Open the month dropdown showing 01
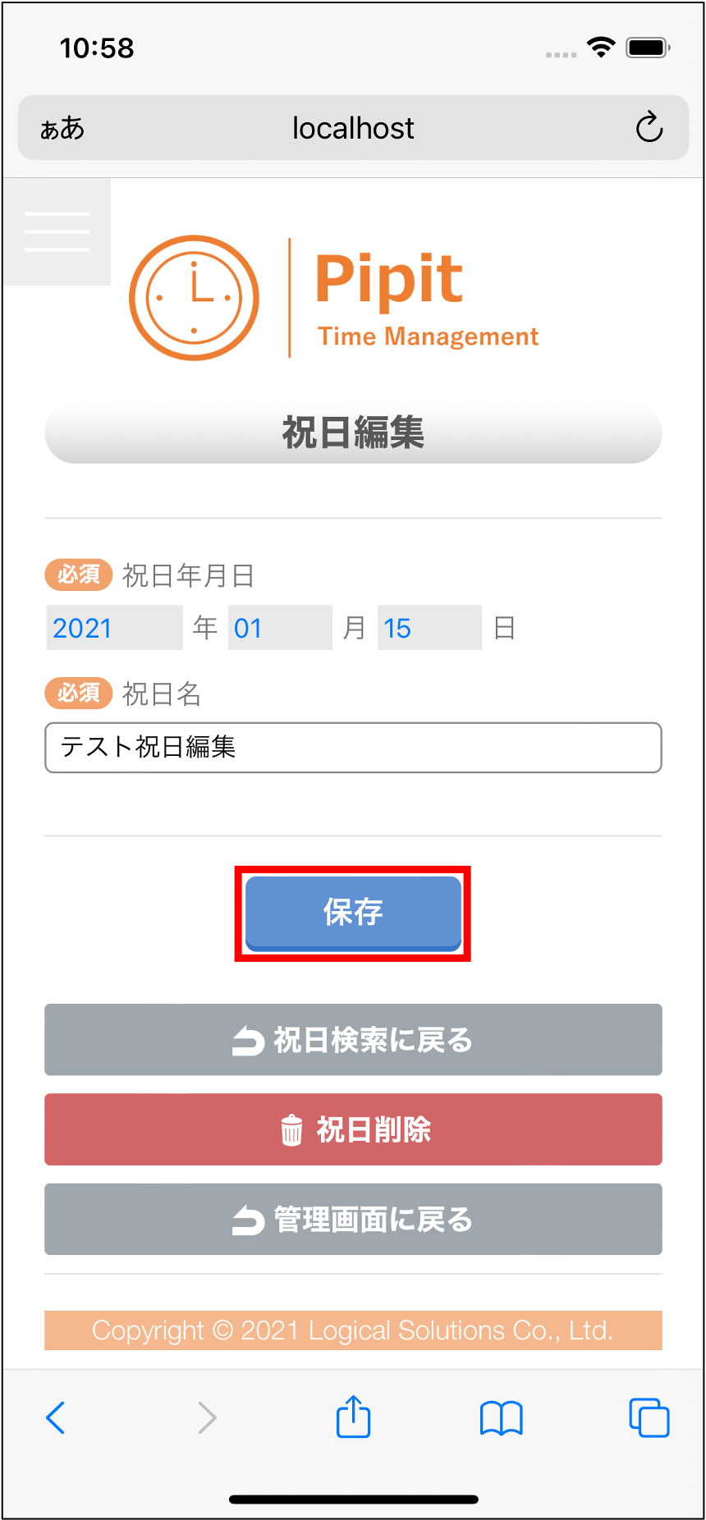Screen dimensions: 706x1520 click(x=280, y=628)
